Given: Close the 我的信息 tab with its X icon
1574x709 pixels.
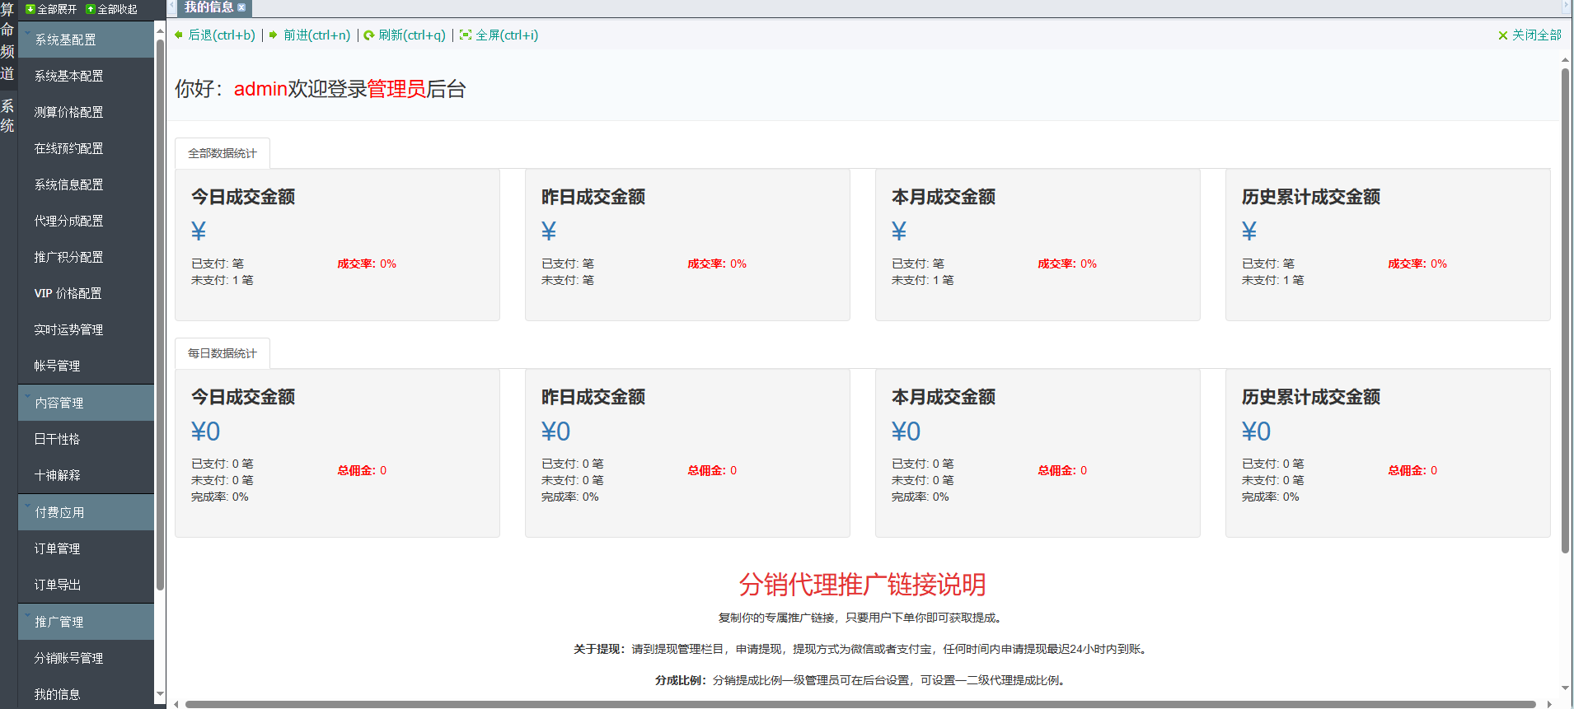Looking at the screenshot, I should (241, 7).
